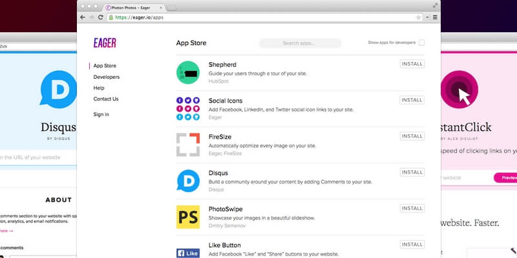The image size is (517, 258).
Task: Click the Sign In link
Action: coord(101,114)
